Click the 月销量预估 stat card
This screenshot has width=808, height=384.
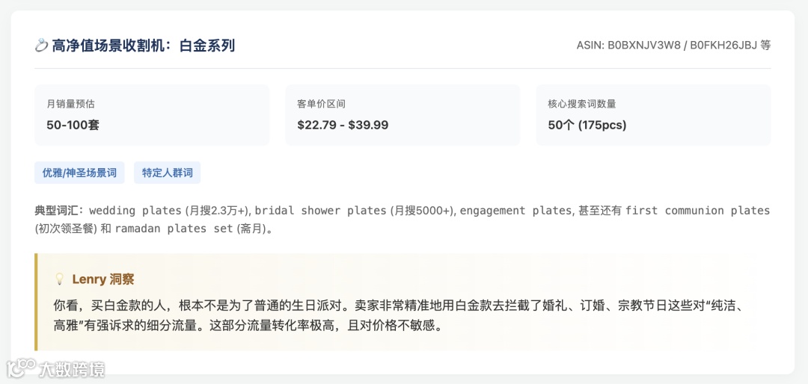[152, 114]
